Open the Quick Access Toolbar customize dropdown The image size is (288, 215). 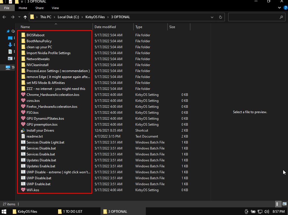point(22,1)
